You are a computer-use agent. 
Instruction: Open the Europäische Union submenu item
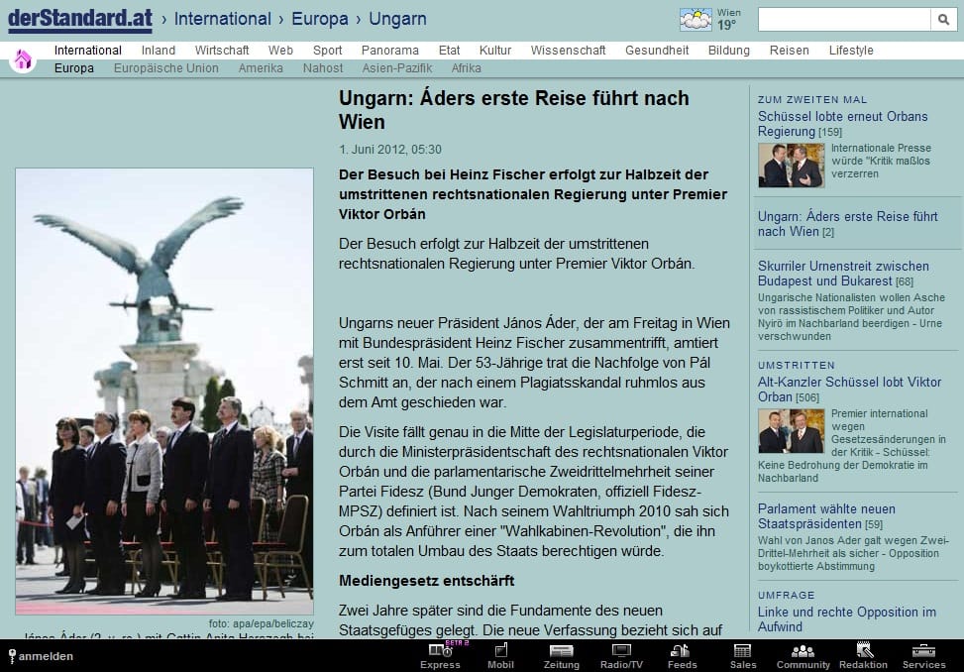tap(166, 68)
